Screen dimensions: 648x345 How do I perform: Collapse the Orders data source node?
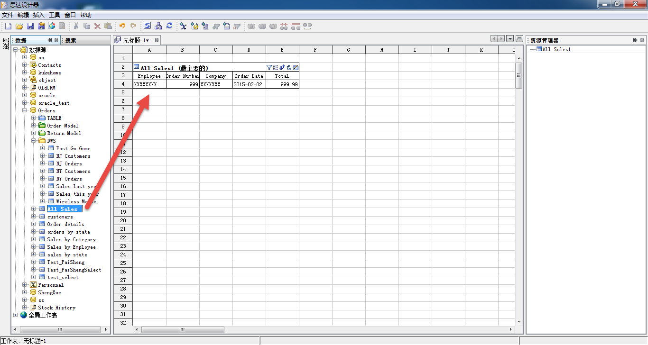[x=25, y=110]
